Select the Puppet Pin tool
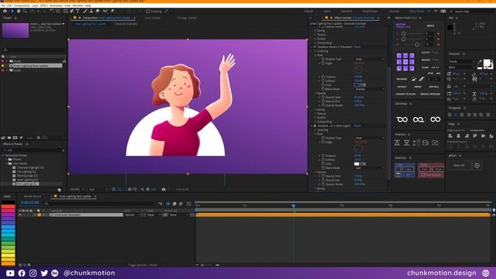The height and width of the screenshot is (279, 496). [112, 11]
